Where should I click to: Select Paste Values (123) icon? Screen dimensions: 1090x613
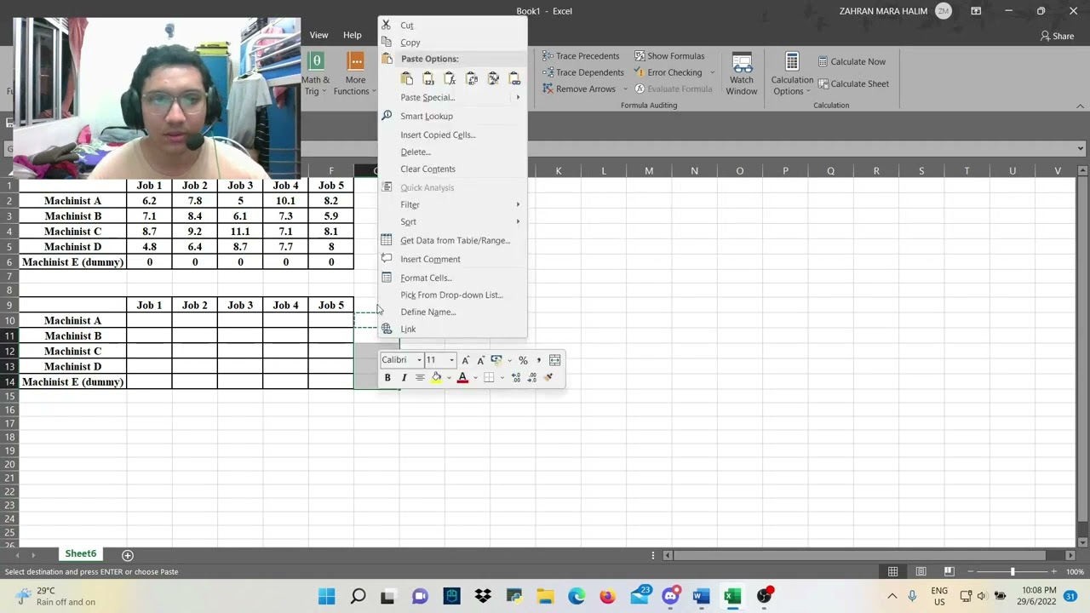coord(428,78)
